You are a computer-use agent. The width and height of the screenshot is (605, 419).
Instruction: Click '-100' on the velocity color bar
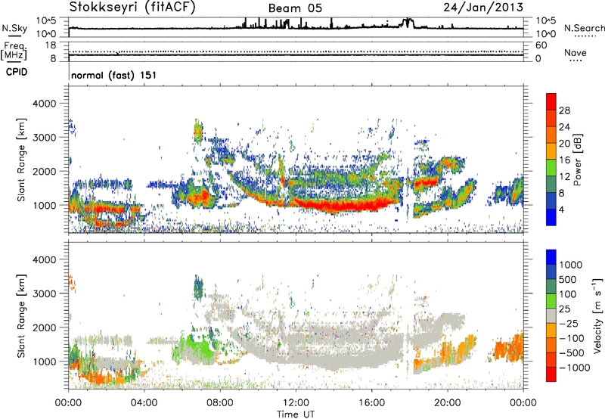572,338
